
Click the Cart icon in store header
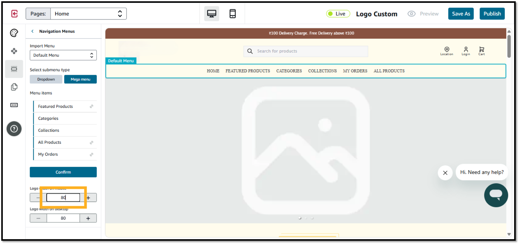(x=481, y=51)
